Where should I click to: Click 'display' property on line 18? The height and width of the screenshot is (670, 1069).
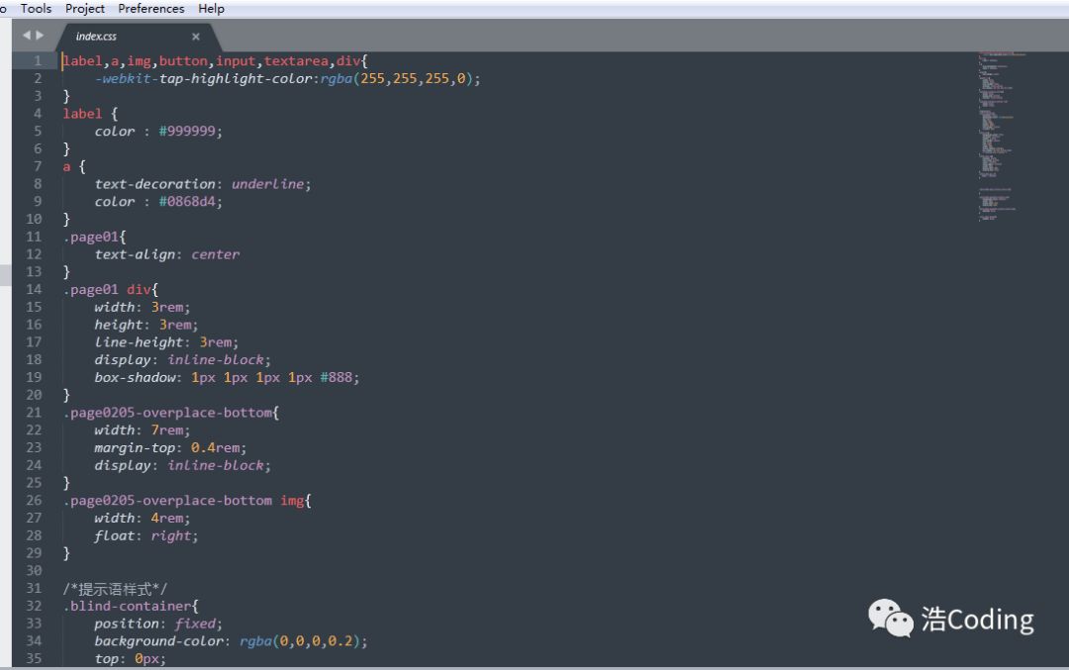click(x=123, y=360)
